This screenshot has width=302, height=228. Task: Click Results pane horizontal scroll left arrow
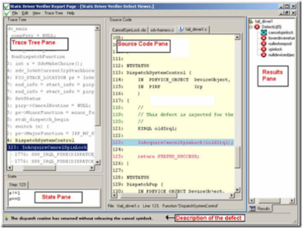pyautogui.click(x=252, y=201)
